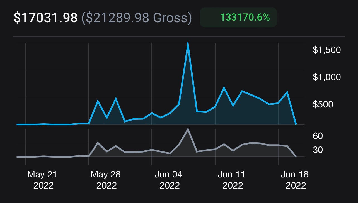This screenshot has width=358, height=203.
Task: Tap the Jun 04 2022 date label
Action: (x=168, y=180)
